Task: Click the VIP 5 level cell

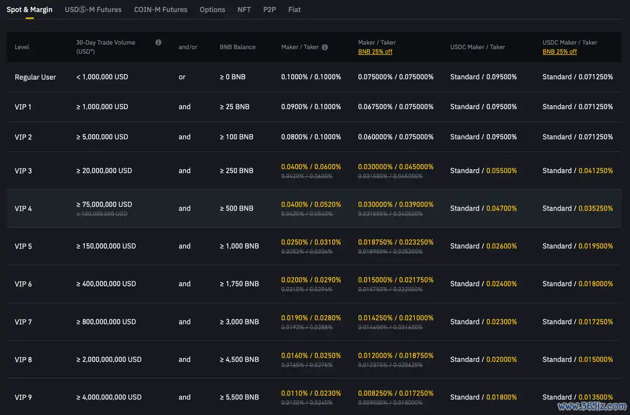Action: (23, 246)
